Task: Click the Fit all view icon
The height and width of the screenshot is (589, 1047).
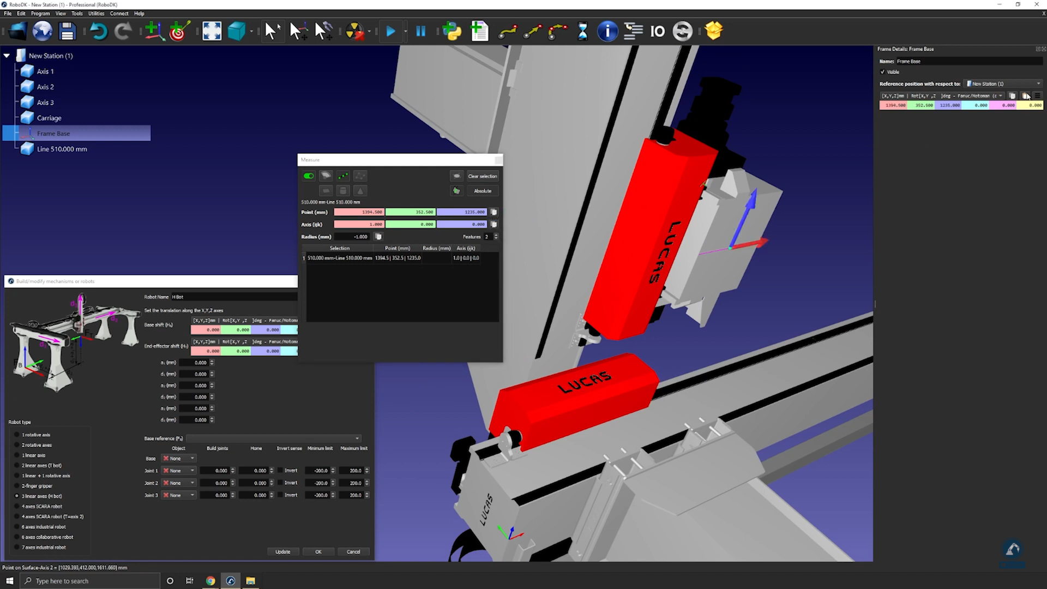Action: (x=212, y=31)
